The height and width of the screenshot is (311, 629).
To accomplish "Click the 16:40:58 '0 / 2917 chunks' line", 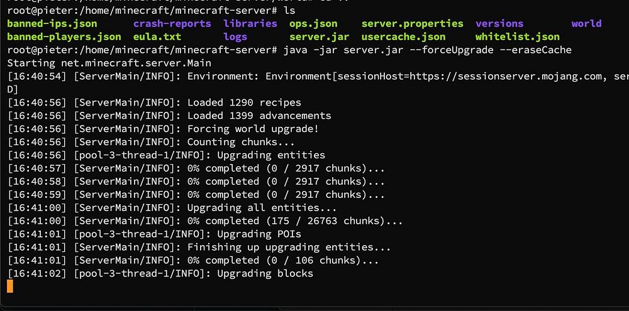I will [x=196, y=182].
